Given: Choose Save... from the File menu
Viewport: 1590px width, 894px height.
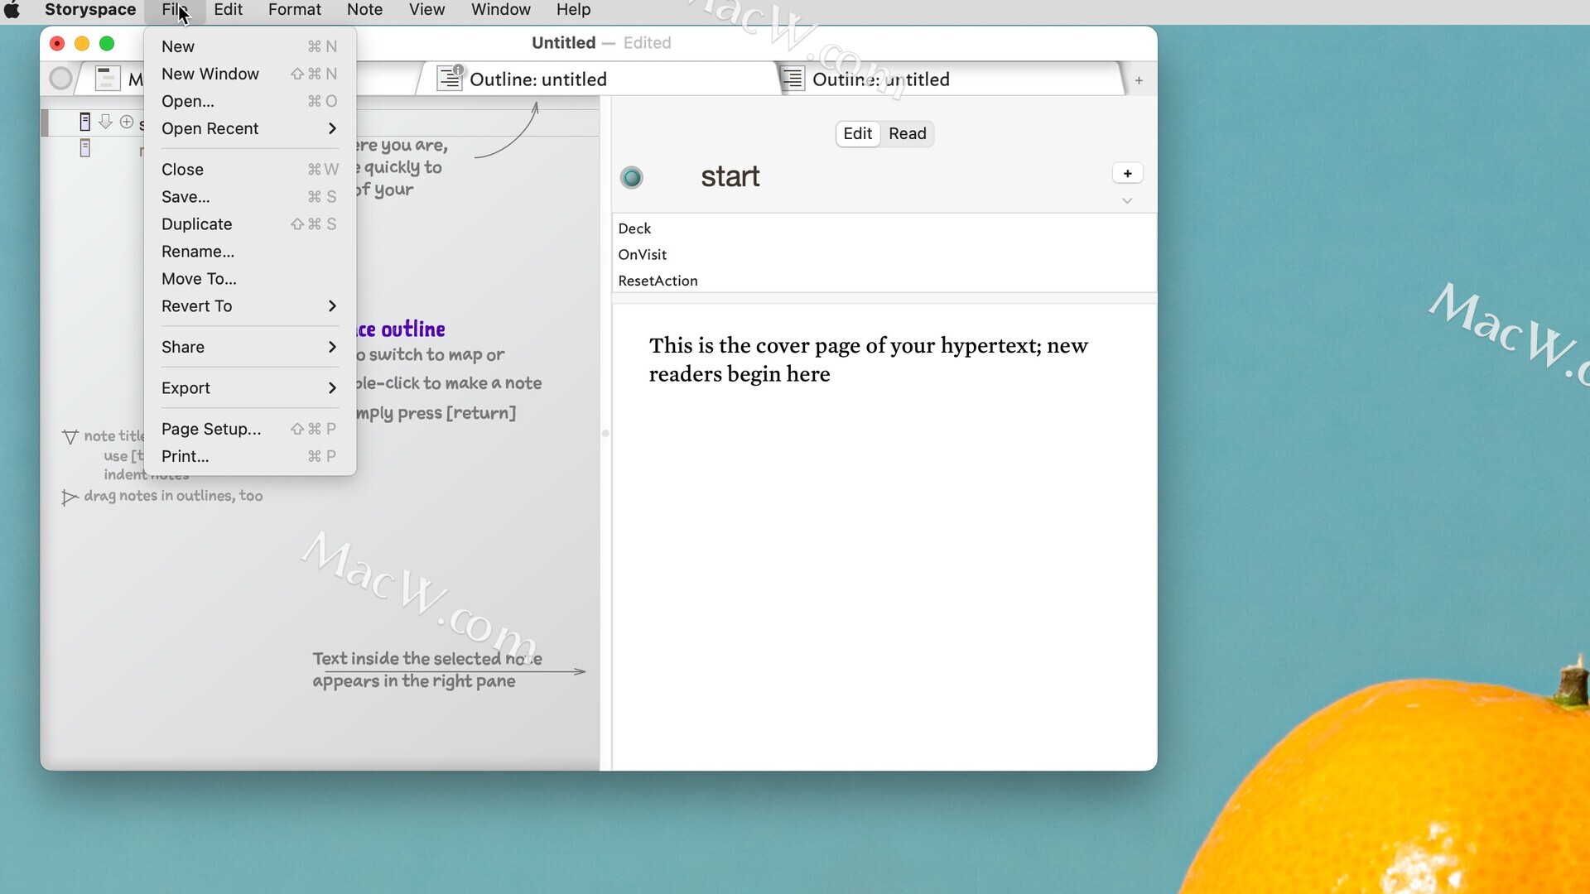Looking at the screenshot, I should [249, 196].
